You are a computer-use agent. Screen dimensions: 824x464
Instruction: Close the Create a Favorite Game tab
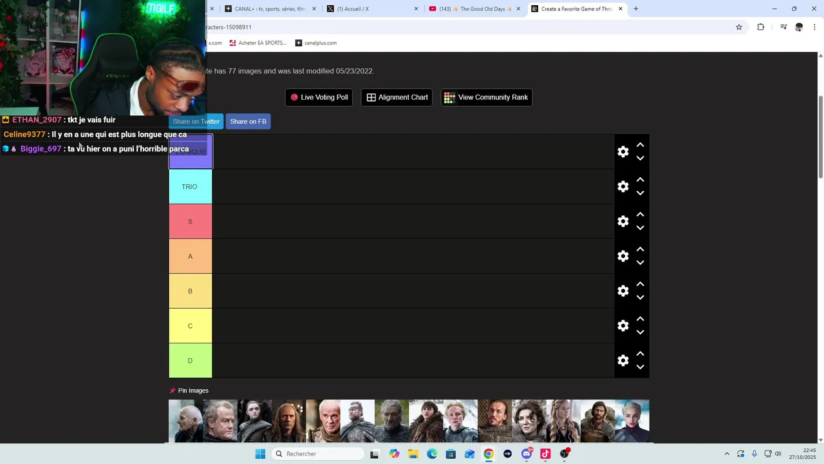point(621,9)
